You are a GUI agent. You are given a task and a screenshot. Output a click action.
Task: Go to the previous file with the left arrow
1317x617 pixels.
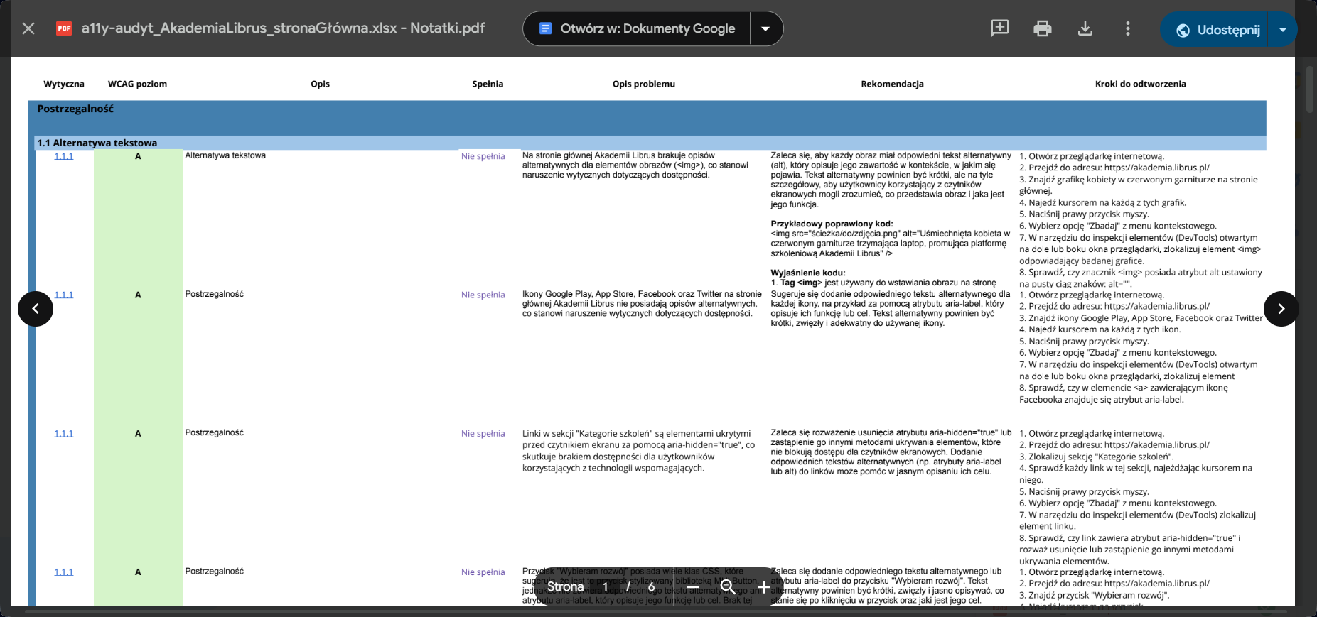(36, 309)
